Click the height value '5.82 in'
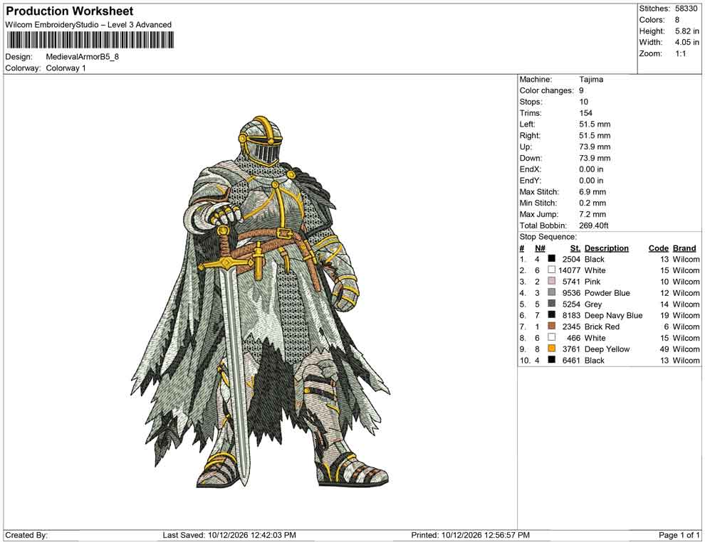This screenshot has width=705, height=542. point(687,31)
